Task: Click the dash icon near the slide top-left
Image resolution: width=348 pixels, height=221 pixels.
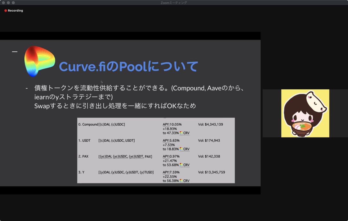Action: pos(15,51)
